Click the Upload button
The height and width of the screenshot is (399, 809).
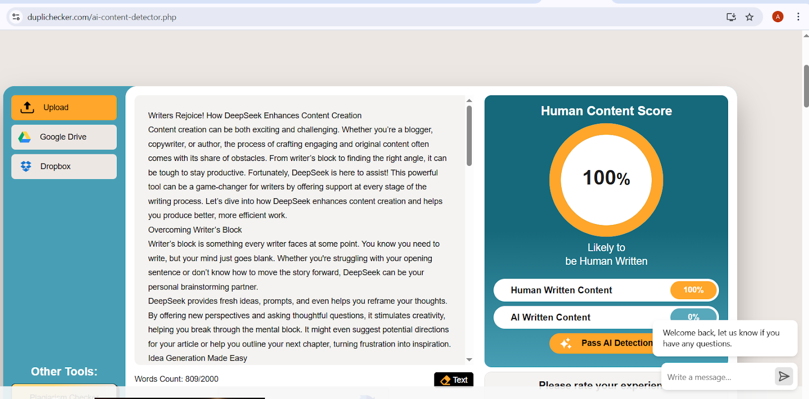click(x=64, y=107)
